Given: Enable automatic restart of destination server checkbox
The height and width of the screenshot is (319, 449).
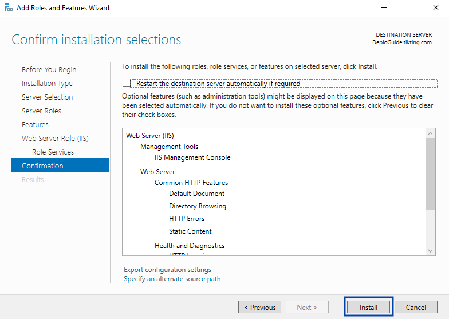Looking at the screenshot, I should tap(127, 84).
